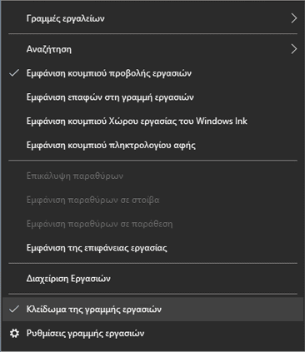
Task: Click the gear icon beside Ρυθμίσεις γραμμής εργασιών
Action: [x=14, y=333]
